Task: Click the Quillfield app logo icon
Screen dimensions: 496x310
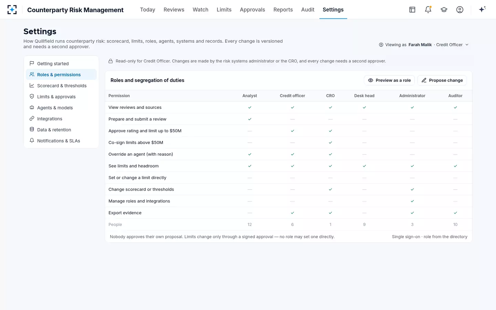Action: coord(12,10)
